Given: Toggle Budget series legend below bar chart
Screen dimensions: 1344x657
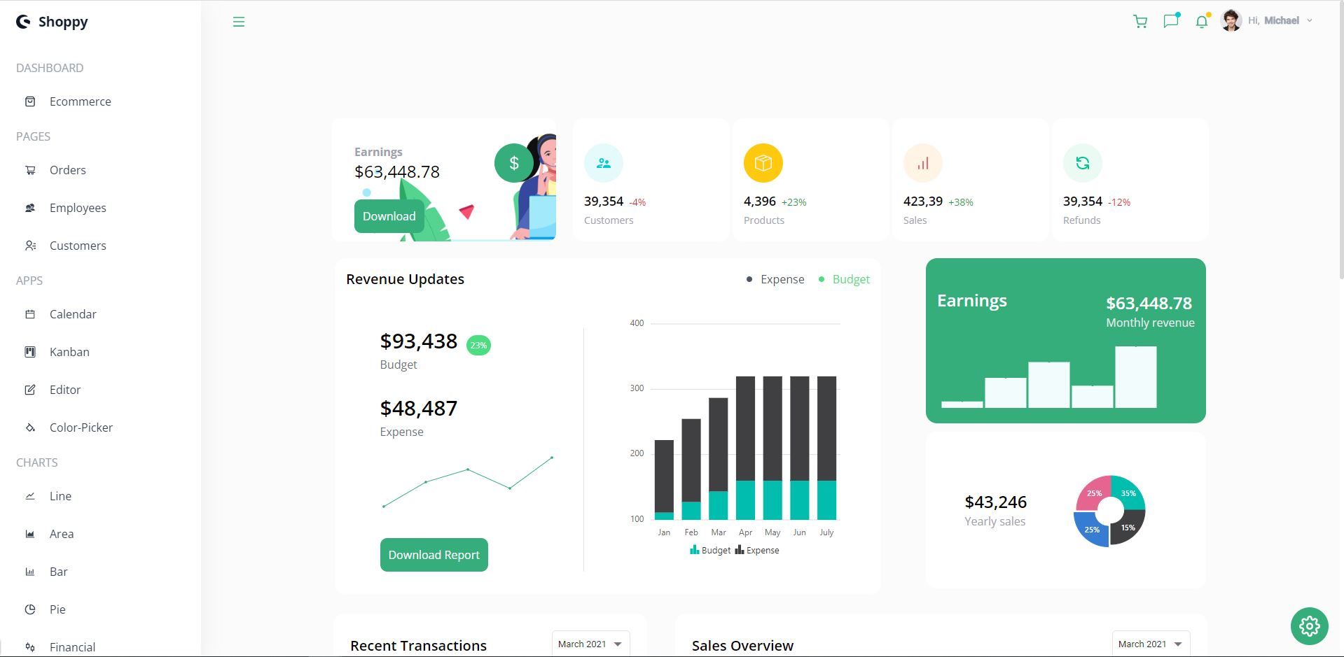Looking at the screenshot, I should (710, 550).
